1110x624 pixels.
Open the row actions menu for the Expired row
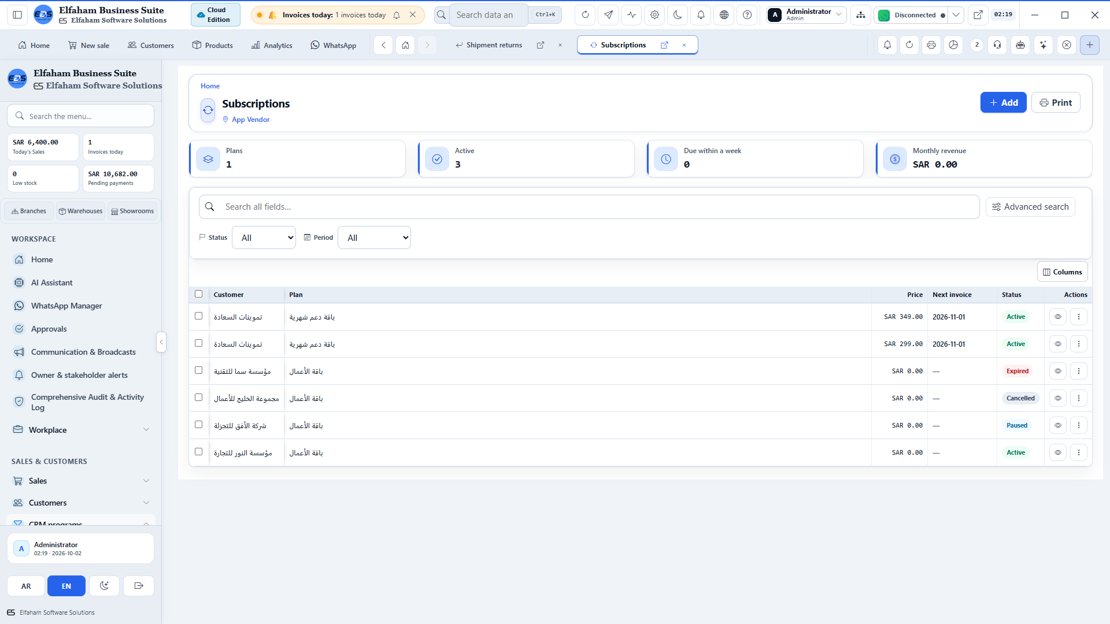pos(1078,371)
